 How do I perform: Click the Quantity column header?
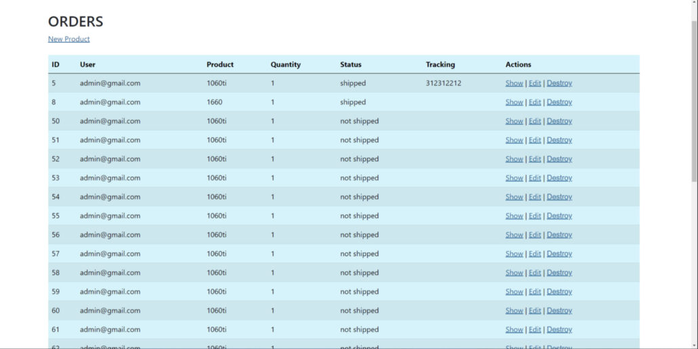click(x=286, y=64)
